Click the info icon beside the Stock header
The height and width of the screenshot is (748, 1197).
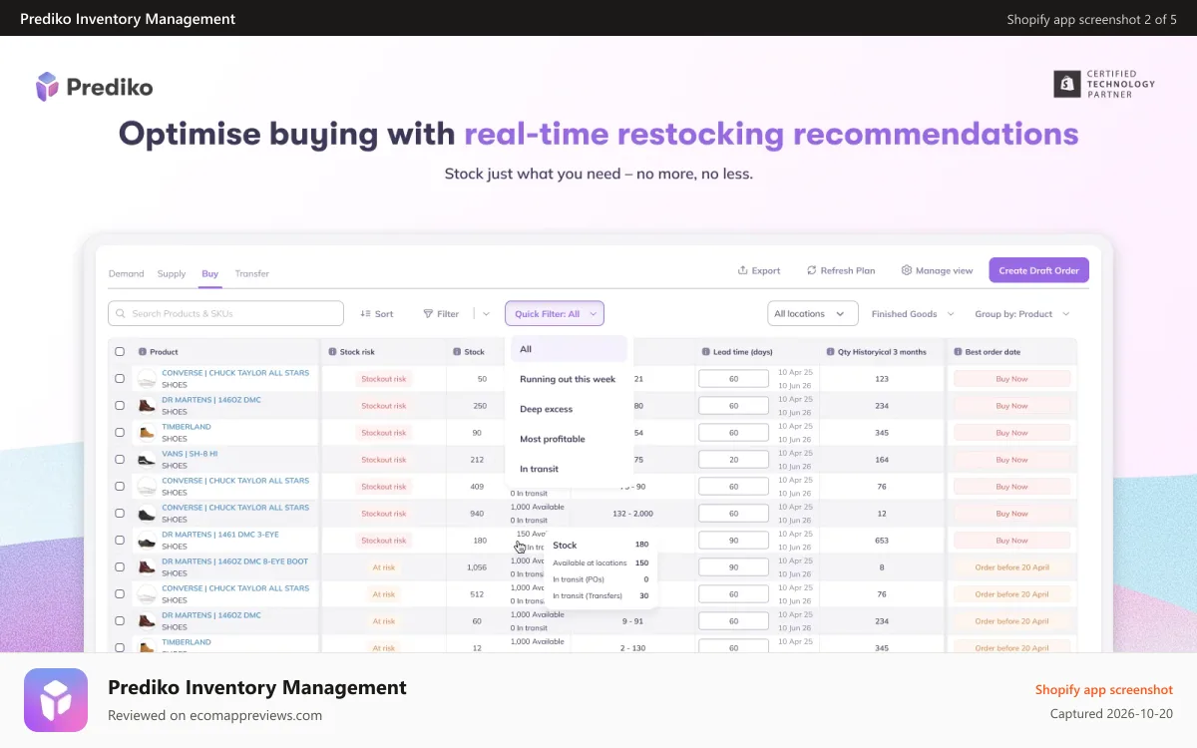[x=457, y=352]
